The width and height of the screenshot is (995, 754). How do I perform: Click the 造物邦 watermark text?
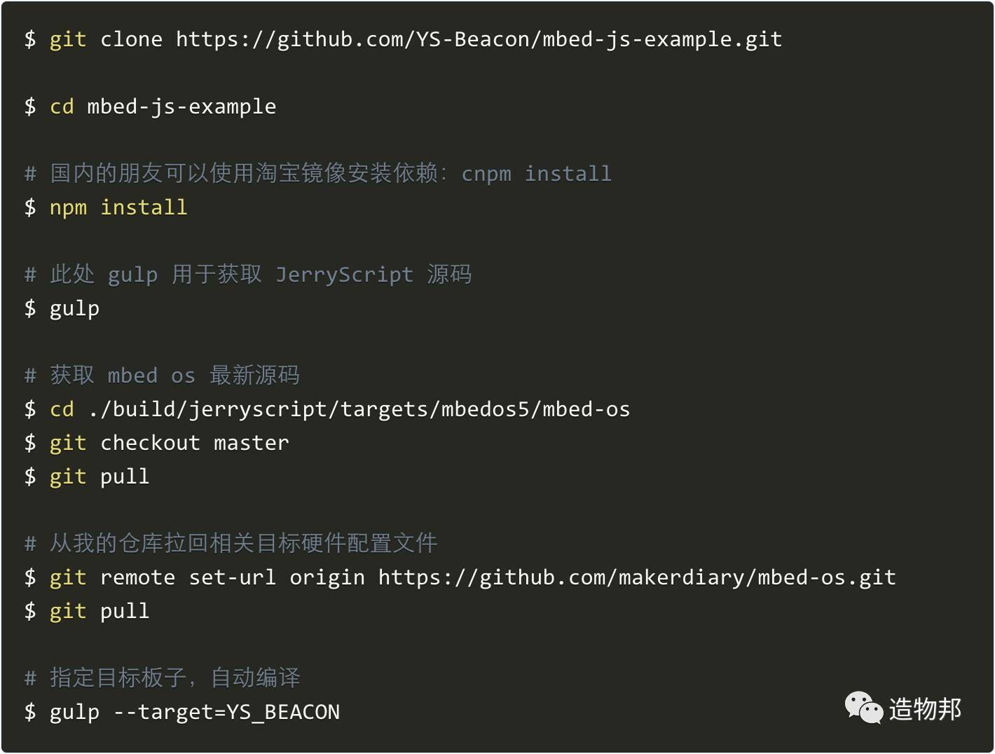point(925,708)
